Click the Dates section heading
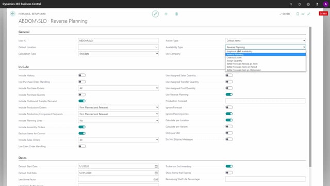Viewport: 330px width, 186px height. click(x=23, y=158)
